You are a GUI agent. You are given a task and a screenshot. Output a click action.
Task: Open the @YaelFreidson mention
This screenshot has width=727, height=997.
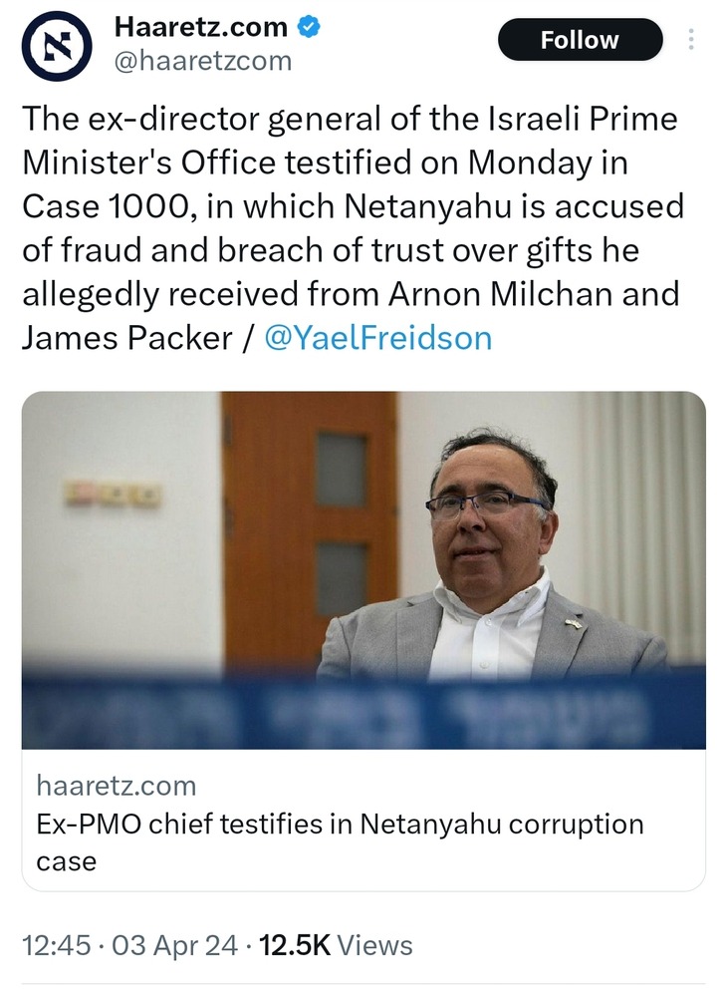click(x=377, y=338)
